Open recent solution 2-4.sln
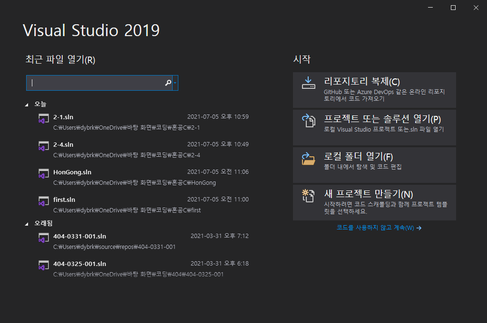 click(143, 150)
